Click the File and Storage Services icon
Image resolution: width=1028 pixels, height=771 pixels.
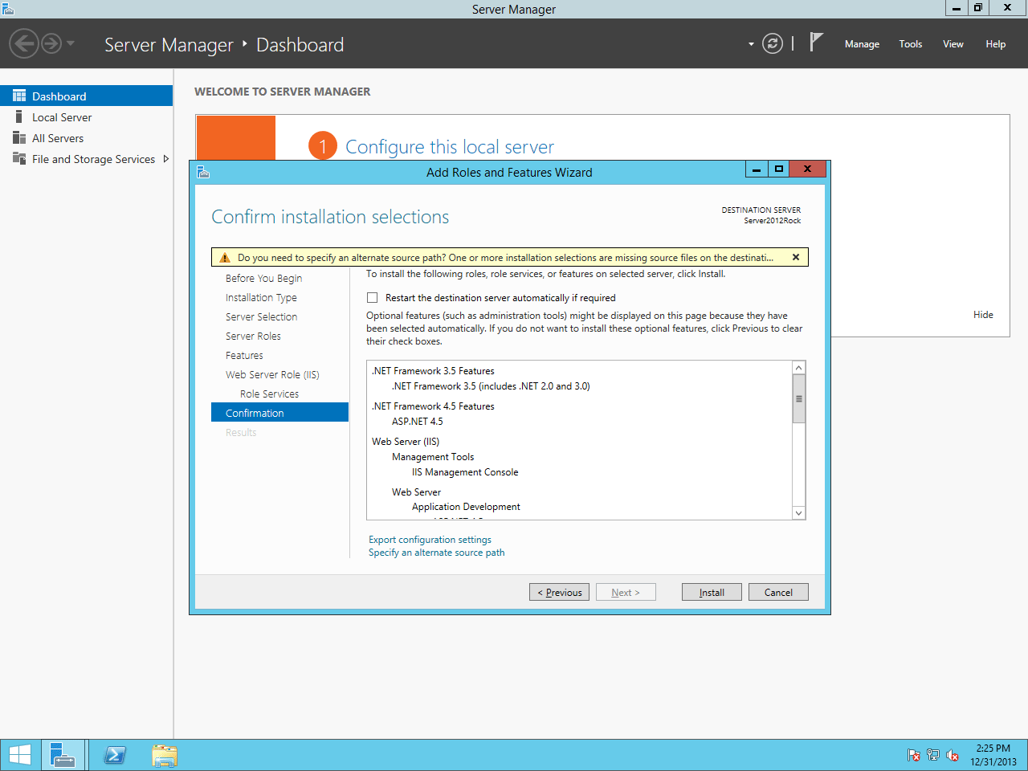(x=19, y=159)
